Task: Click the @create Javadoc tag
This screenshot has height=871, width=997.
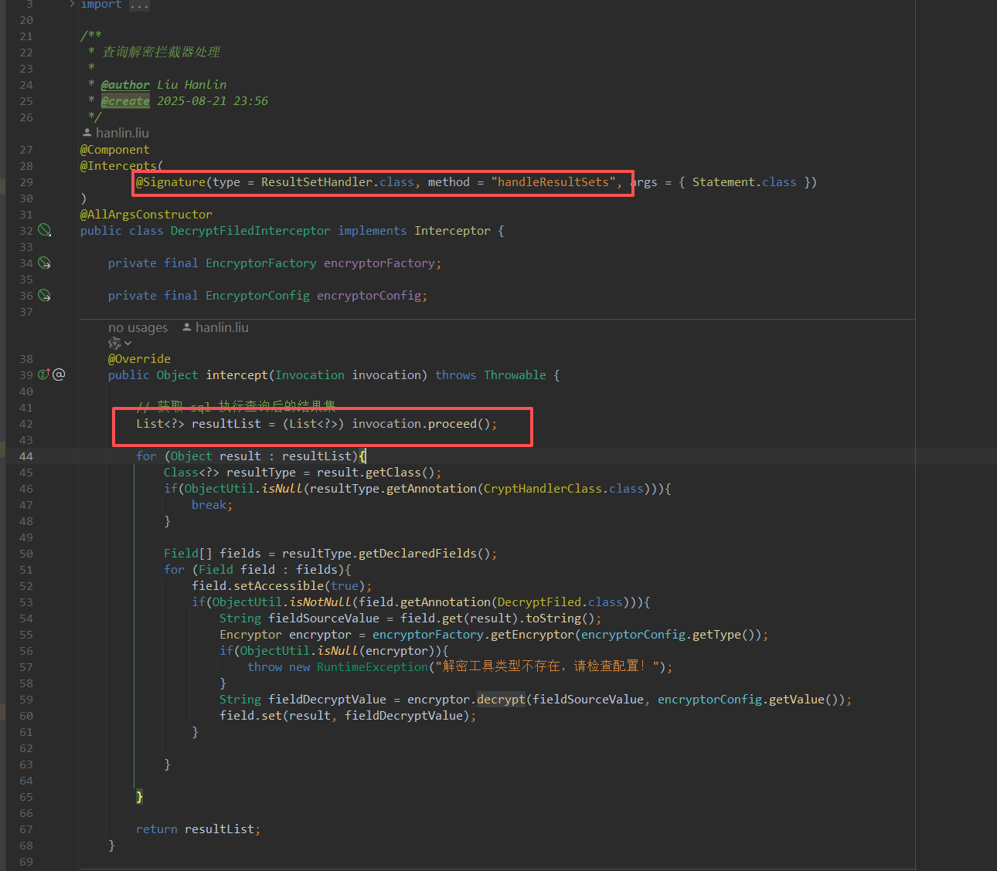Action: [125, 101]
